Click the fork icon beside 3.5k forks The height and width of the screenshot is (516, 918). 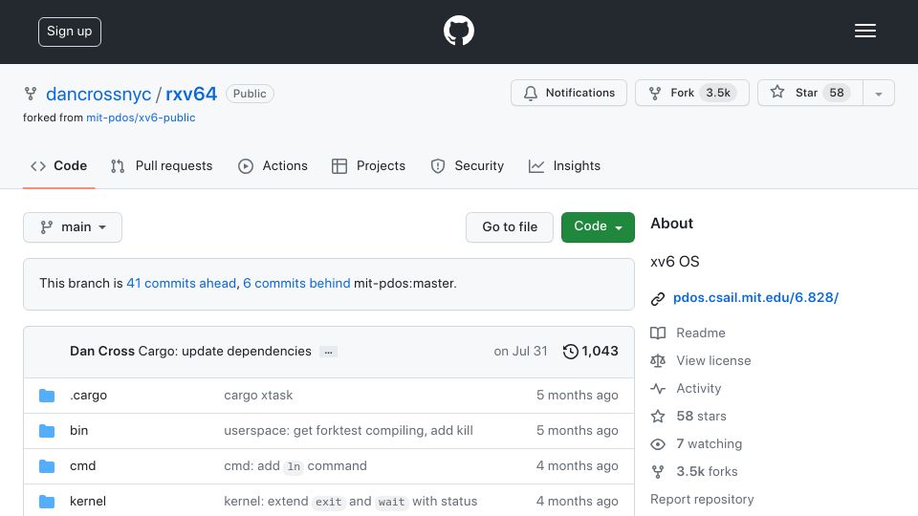(x=658, y=471)
